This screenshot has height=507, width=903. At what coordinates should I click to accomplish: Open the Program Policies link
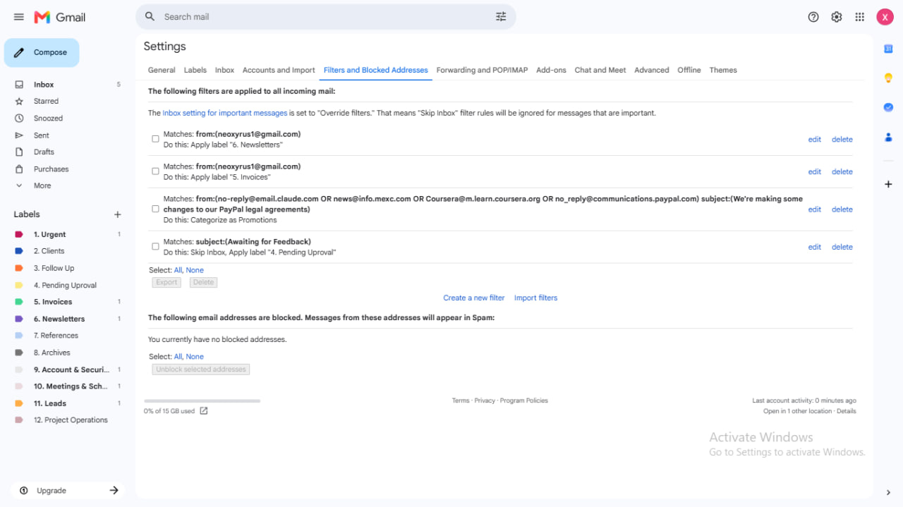[x=524, y=401]
